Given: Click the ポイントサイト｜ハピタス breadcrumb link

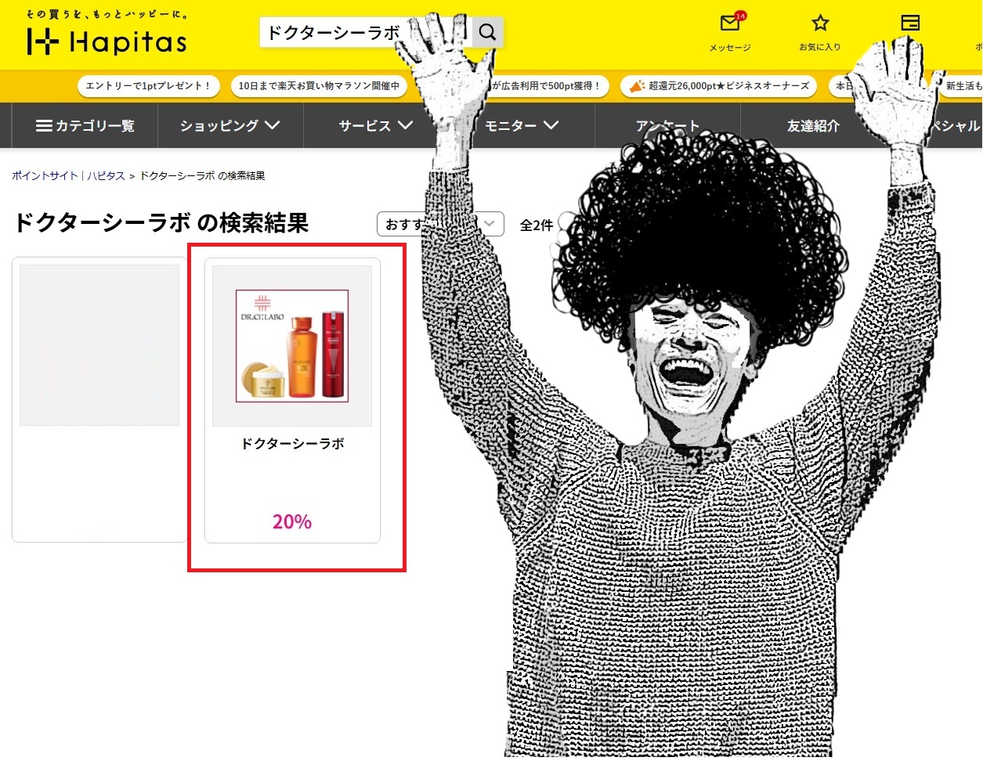Looking at the screenshot, I should (68, 176).
